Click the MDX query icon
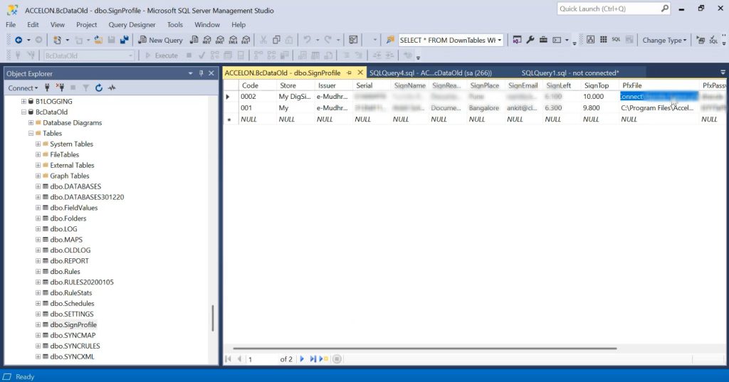The height and width of the screenshot is (382, 729). point(207,40)
